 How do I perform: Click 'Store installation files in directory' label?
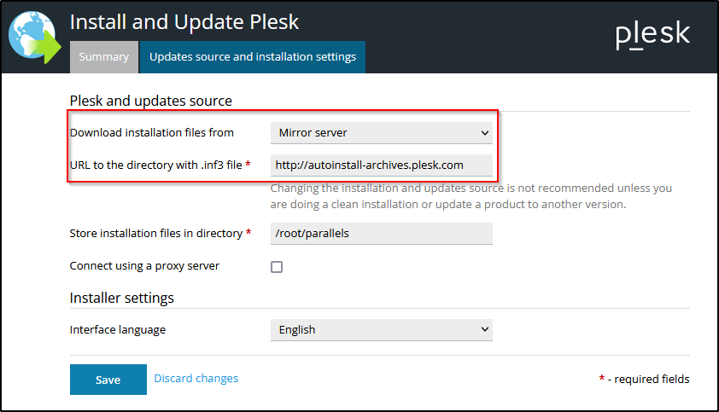157,233
